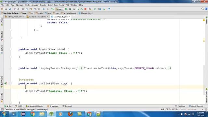The width and height of the screenshot is (208, 117).
Task: Open Firefox from the taskbar
Action: pos(70,114)
